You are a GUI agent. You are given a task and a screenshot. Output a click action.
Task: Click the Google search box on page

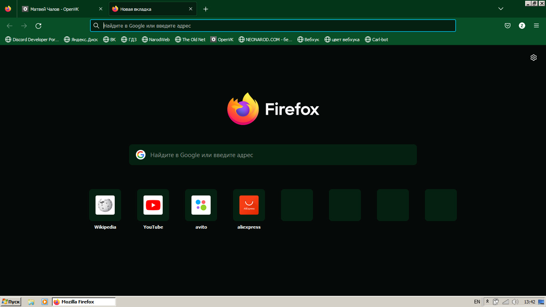[x=273, y=155]
